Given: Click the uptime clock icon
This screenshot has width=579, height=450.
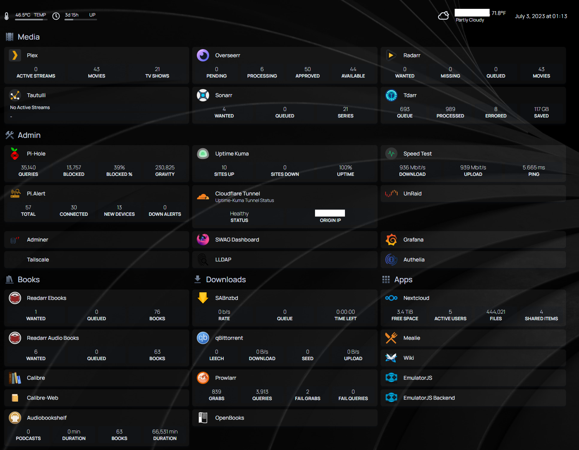Looking at the screenshot, I should (56, 16).
